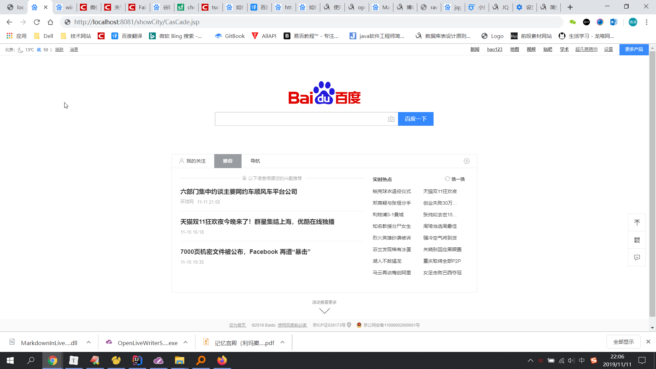This screenshot has width=656, height=369.
Task: Expand the 记忆宫殿 PDF download options
Action: 282,342
